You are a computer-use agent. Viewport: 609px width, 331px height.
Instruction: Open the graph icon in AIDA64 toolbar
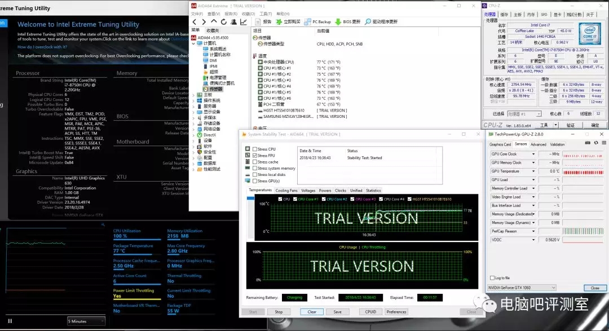(x=244, y=22)
